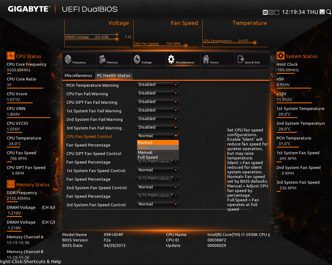Click the Host Clock value 100.09MHz
Screen dimensions: 332x265
pos(288,70)
